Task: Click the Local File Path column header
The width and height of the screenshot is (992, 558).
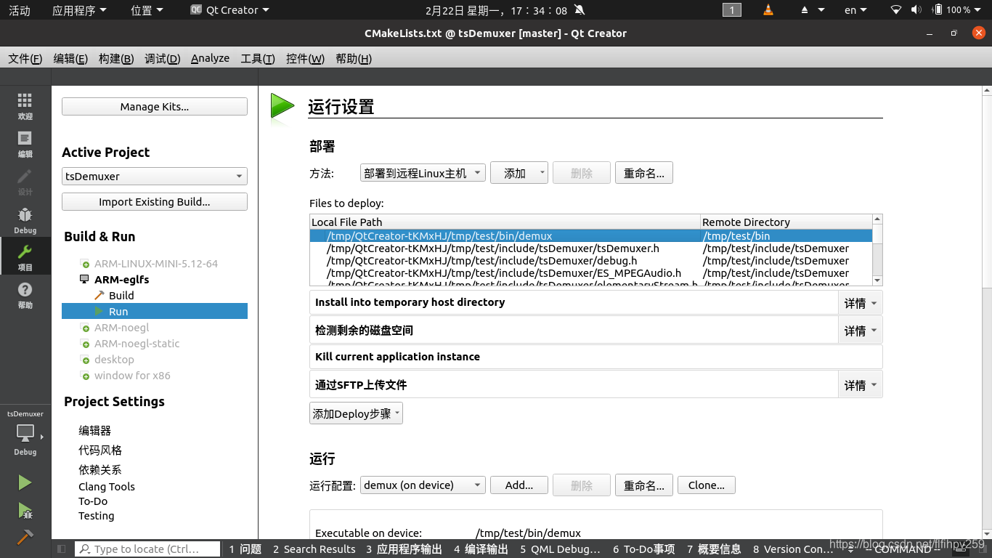Action: click(505, 222)
